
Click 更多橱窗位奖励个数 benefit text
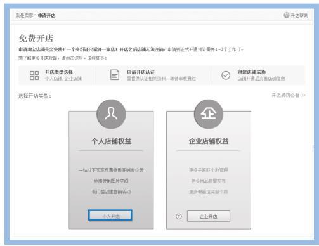point(208,191)
